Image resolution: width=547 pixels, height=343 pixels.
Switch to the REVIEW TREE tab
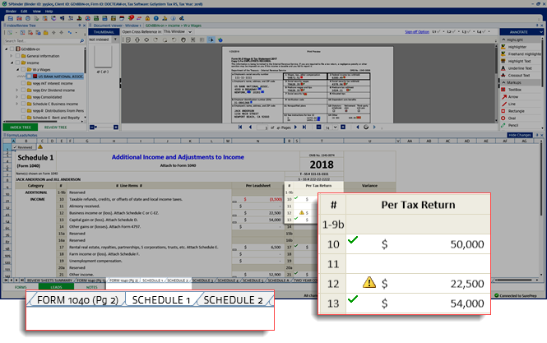click(55, 127)
